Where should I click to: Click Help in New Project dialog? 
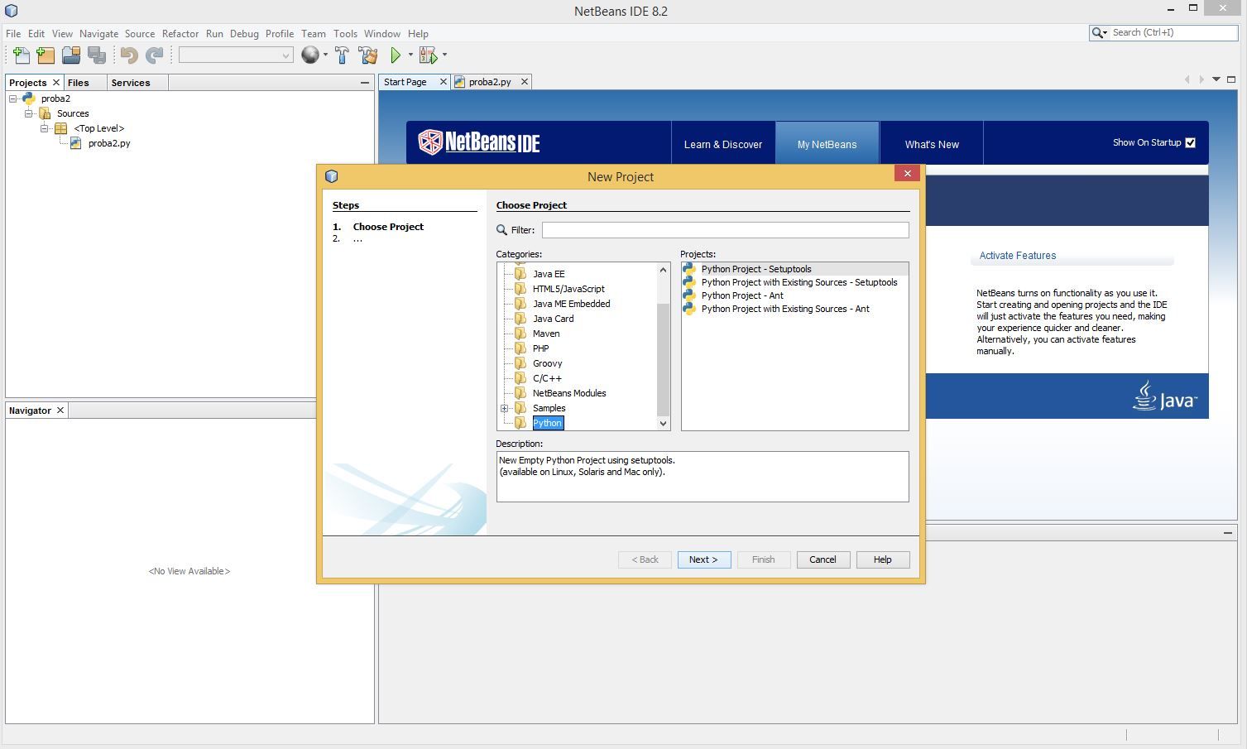(x=883, y=559)
